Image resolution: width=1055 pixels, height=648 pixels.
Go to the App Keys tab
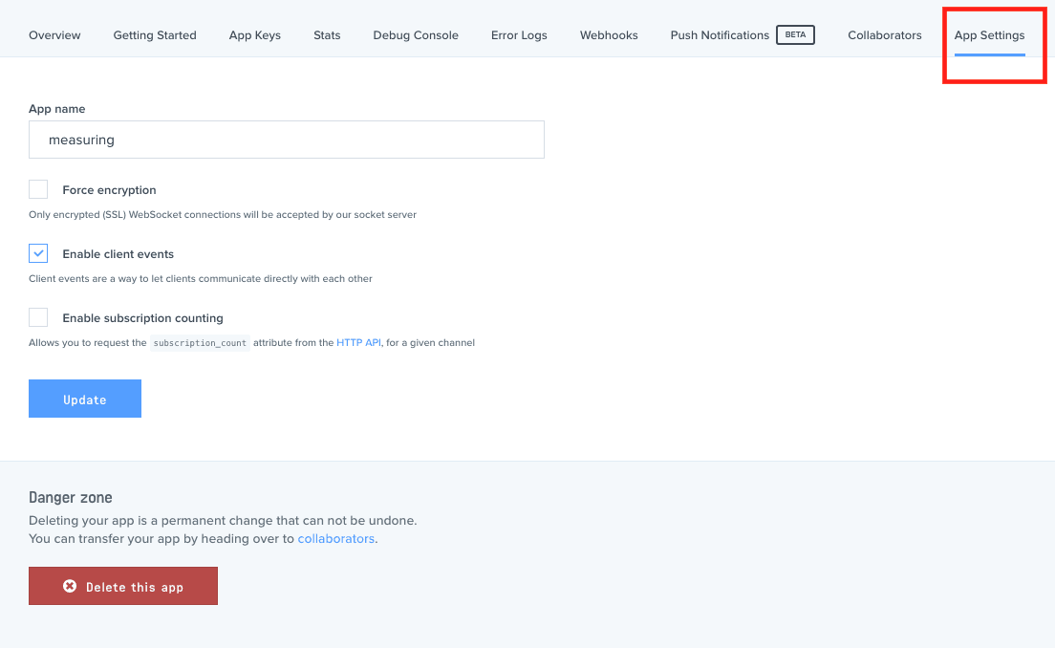255,35
